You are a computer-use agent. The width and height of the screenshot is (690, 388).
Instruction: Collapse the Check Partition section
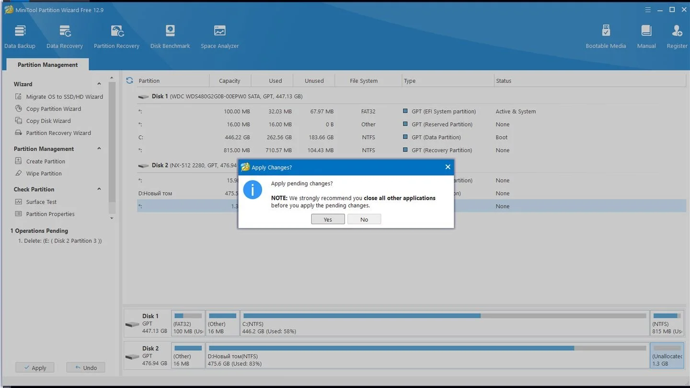tap(99, 189)
